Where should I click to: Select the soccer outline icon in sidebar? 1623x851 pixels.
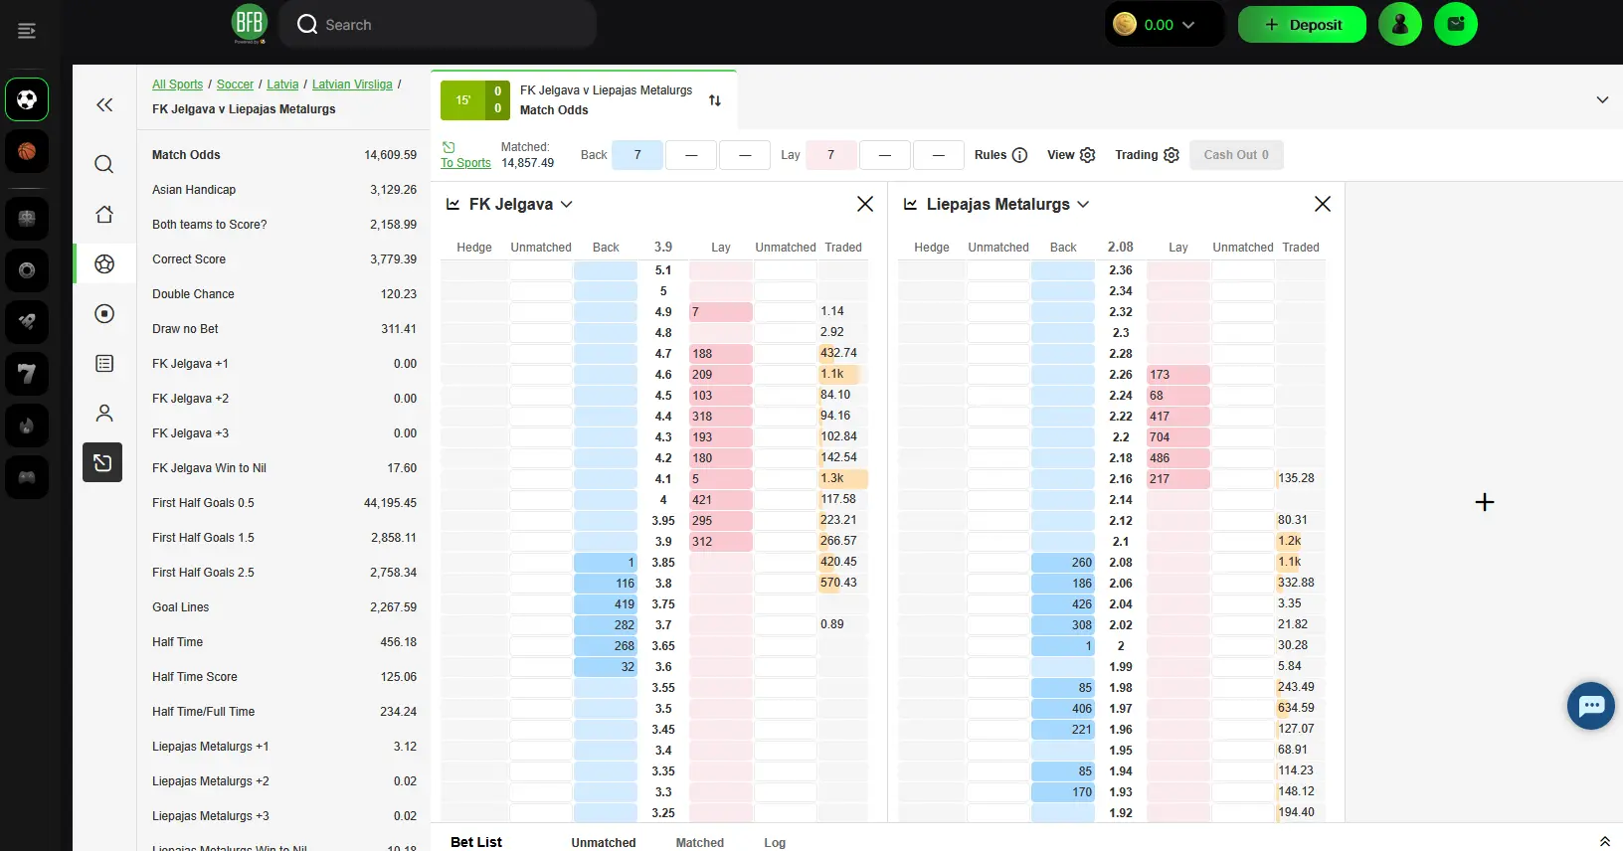click(x=104, y=263)
